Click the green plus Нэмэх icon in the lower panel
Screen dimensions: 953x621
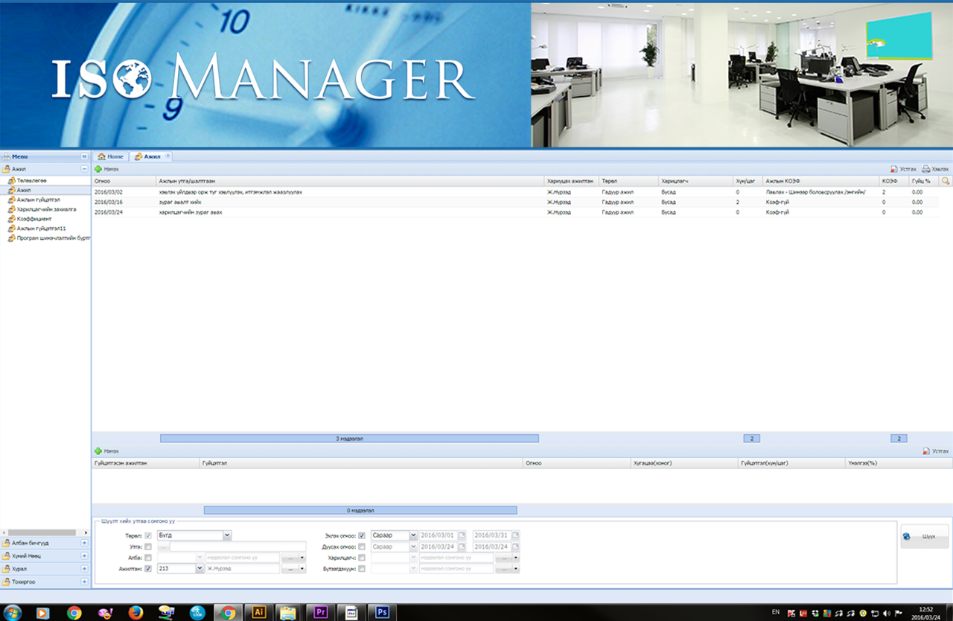coord(98,451)
